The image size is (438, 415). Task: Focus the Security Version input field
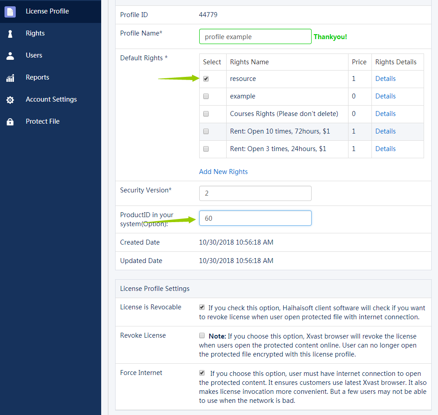click(x=255, y=193)
